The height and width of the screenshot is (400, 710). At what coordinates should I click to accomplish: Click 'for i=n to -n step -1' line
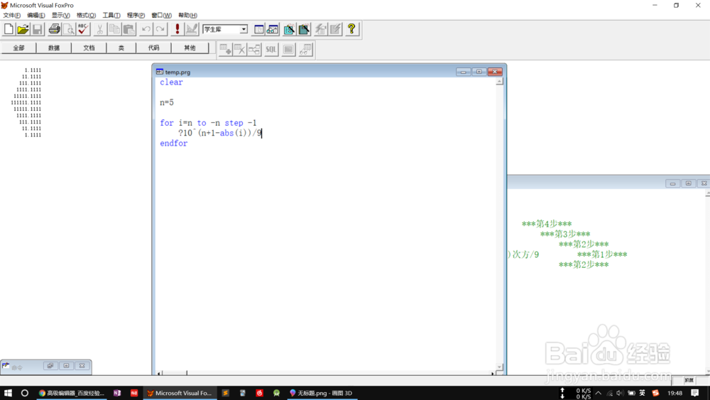(x=208, y=123)
